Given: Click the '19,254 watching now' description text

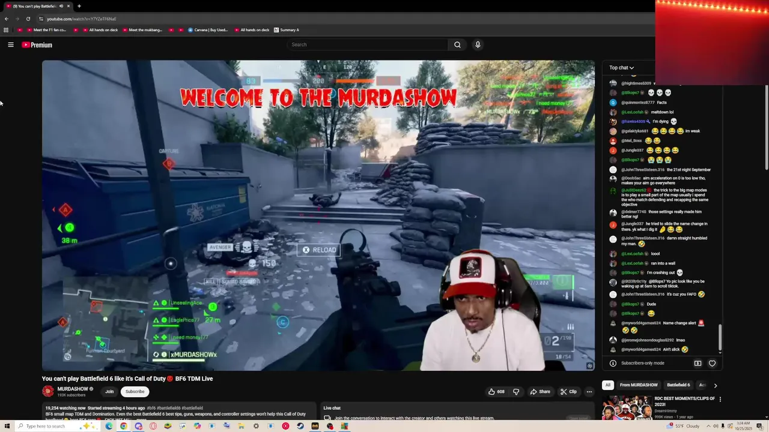Looking at the screenshot, I should tap(65, 408).
